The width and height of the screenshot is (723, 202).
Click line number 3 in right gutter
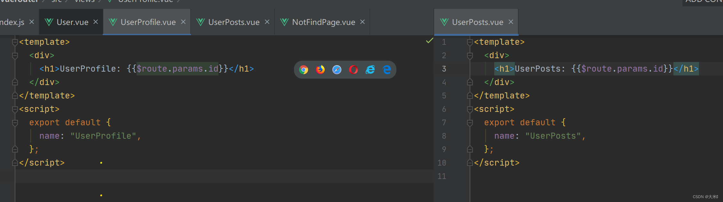[x=444, y=69]
